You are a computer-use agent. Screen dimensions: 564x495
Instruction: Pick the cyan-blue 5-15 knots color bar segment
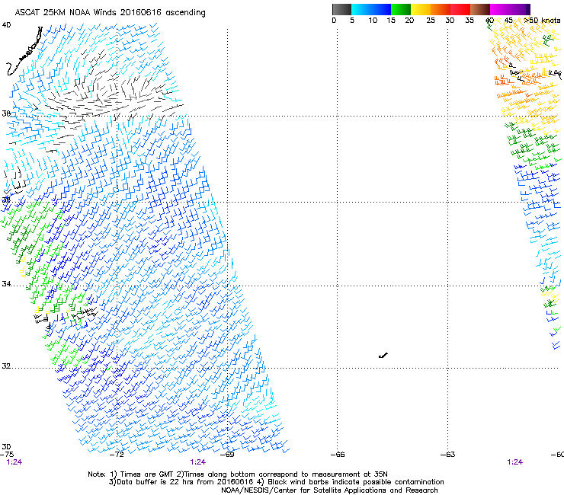coord(371,9)
